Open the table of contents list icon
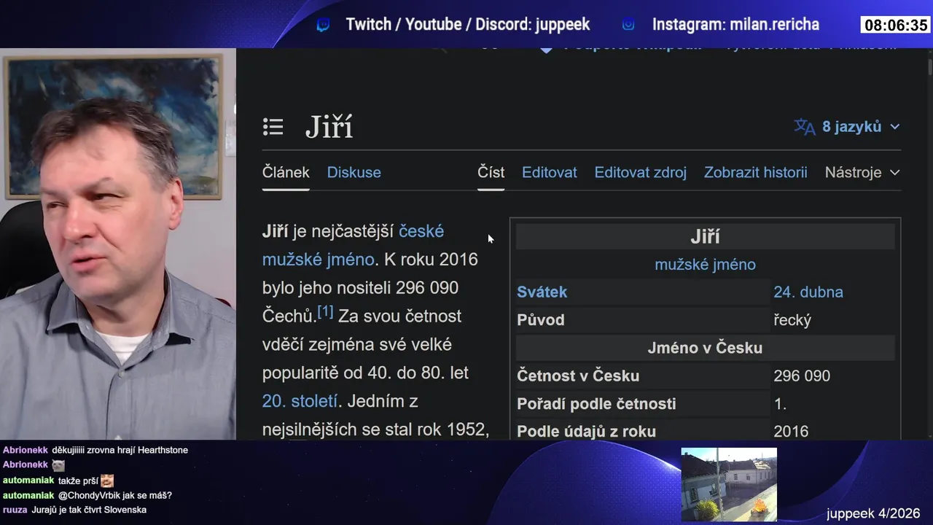This screenshot has width=933, height=525. pyautogui.click(x=273, y=127)
